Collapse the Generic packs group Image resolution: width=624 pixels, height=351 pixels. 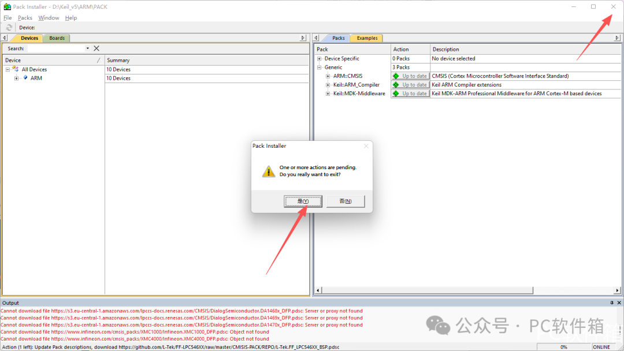point(319,68)
